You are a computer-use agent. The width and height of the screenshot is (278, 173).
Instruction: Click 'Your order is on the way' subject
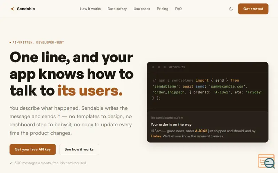pos(171,125)
